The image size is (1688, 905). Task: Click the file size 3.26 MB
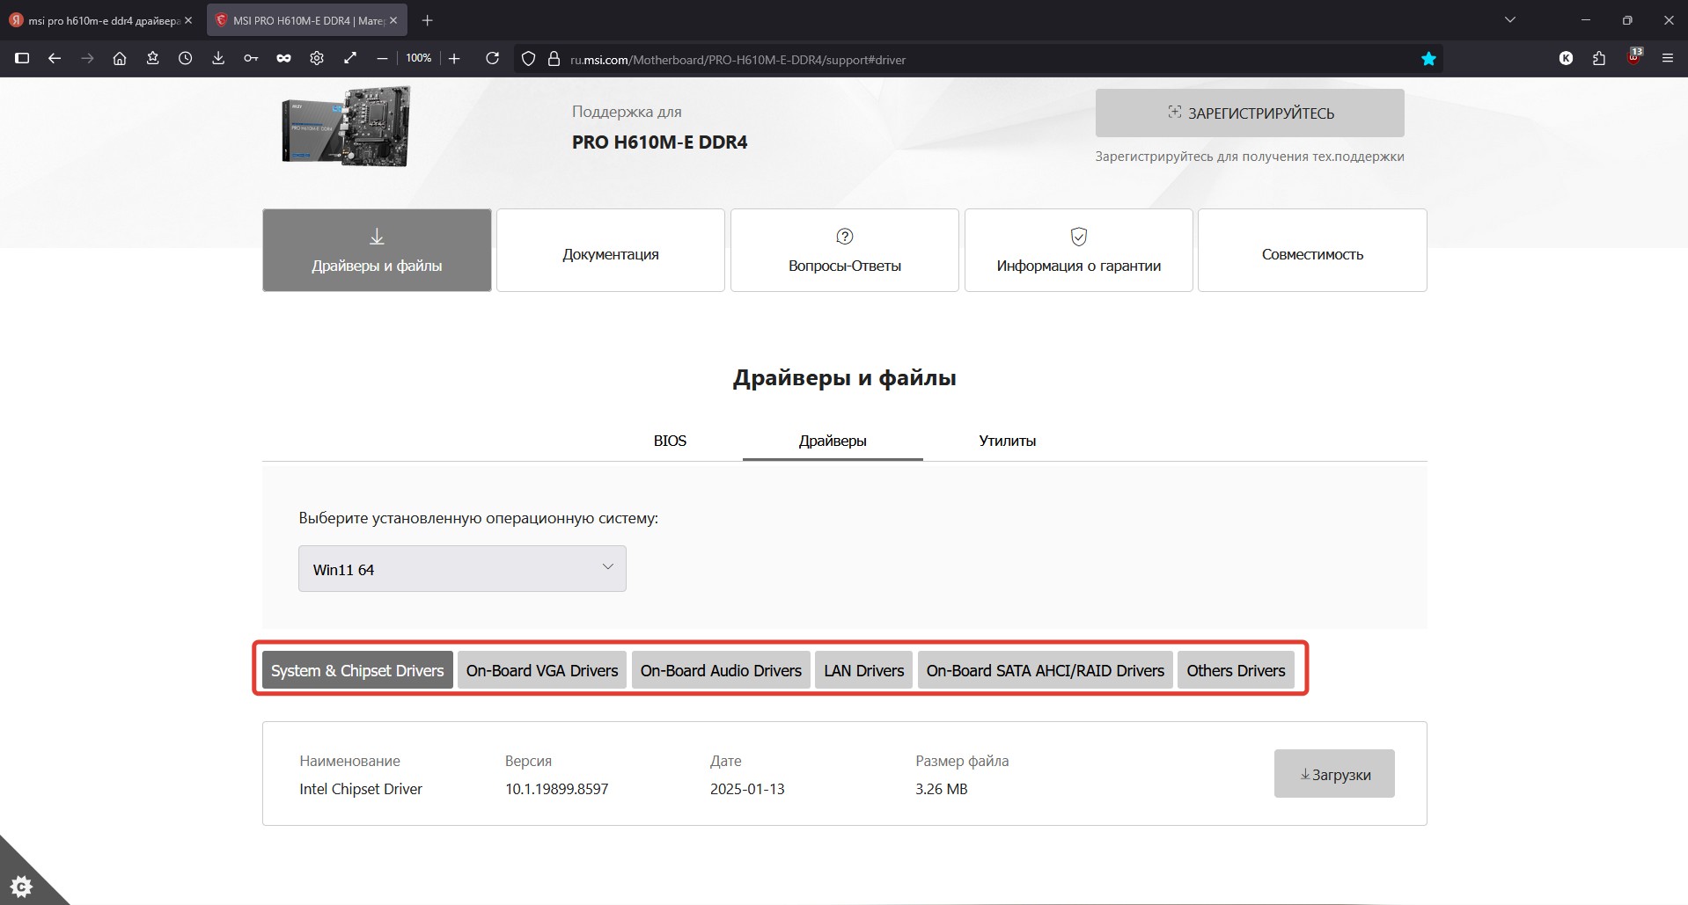[x=941, y=789]
